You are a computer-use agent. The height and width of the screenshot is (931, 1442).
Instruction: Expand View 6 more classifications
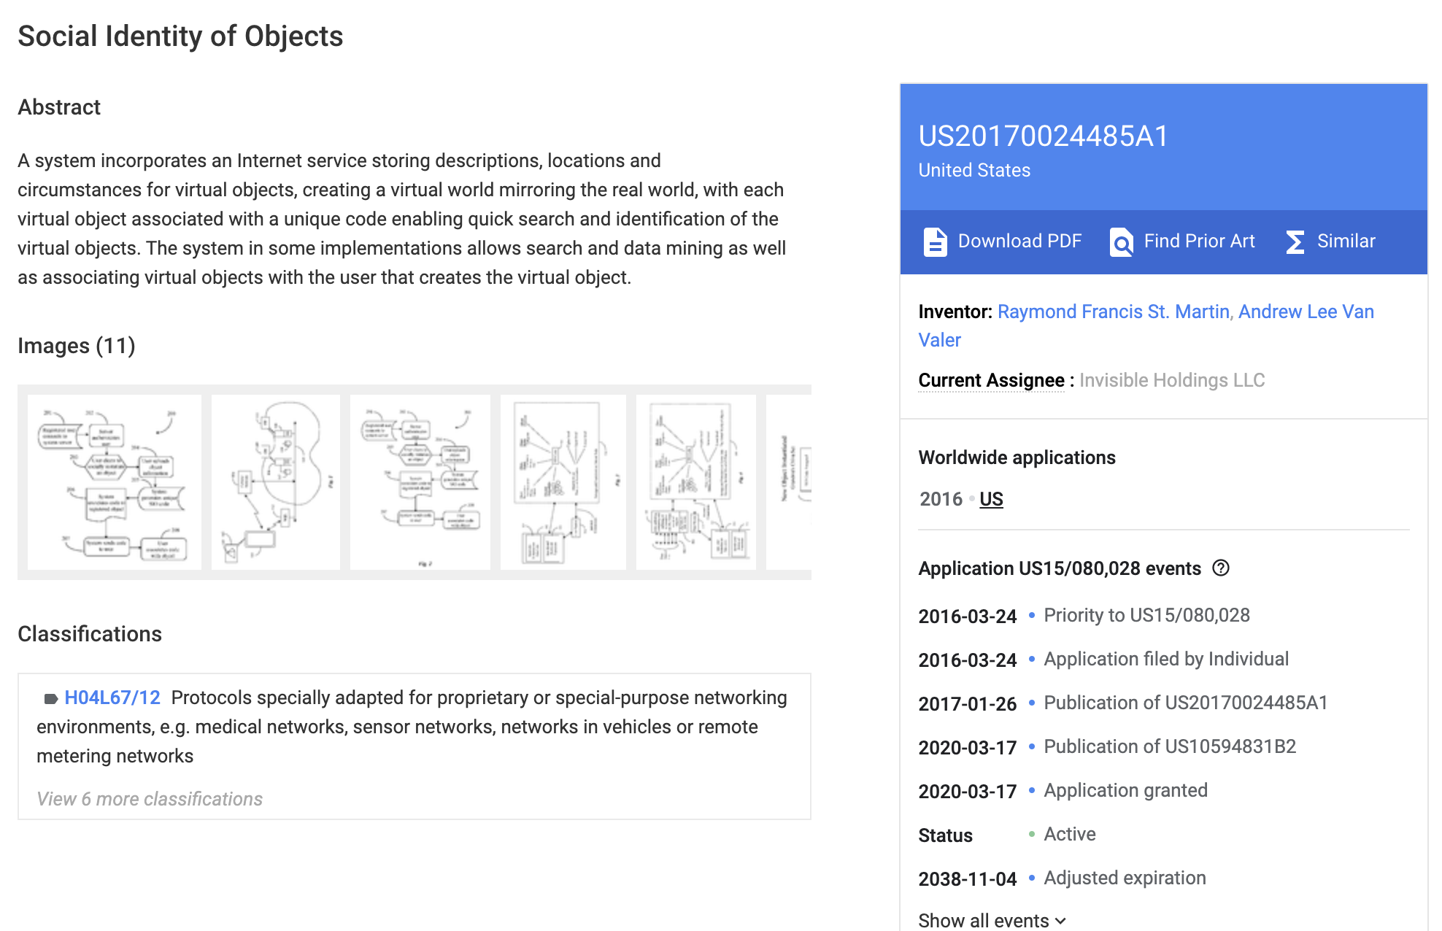150,799
